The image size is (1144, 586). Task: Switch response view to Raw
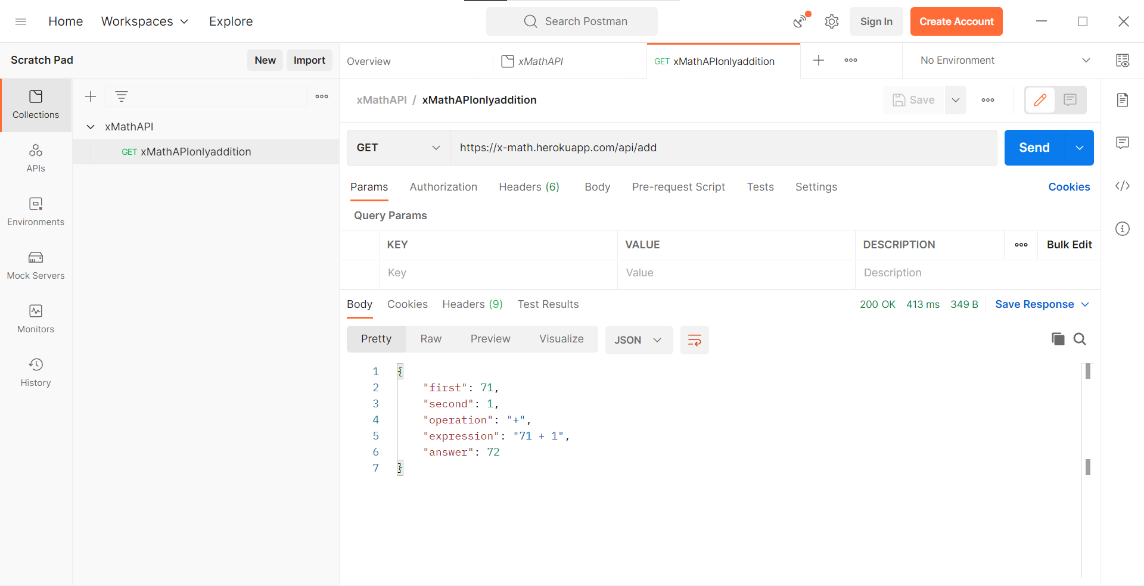[431, 338]
